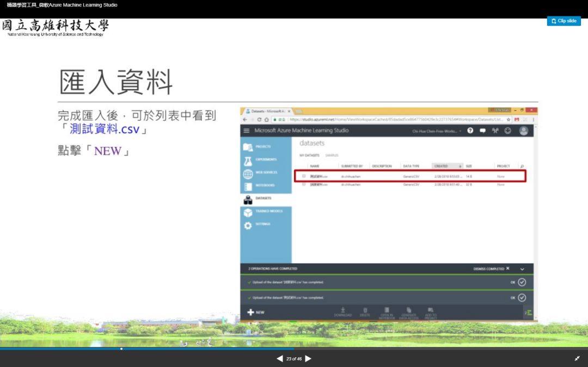
Task: Sort by the Size column header
Action: coord(469,166)
